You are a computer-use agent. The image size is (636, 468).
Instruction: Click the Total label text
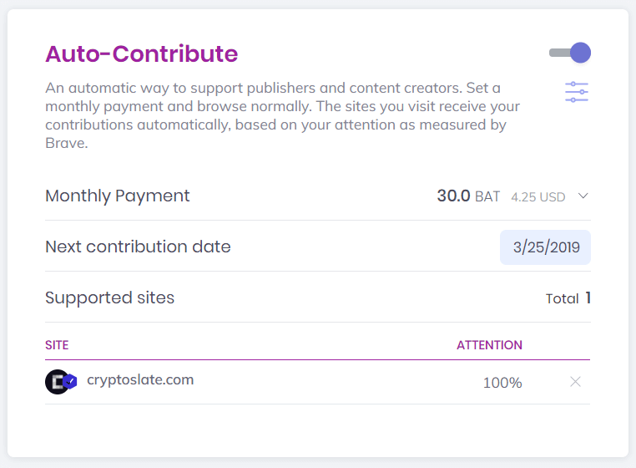(562, 298)
